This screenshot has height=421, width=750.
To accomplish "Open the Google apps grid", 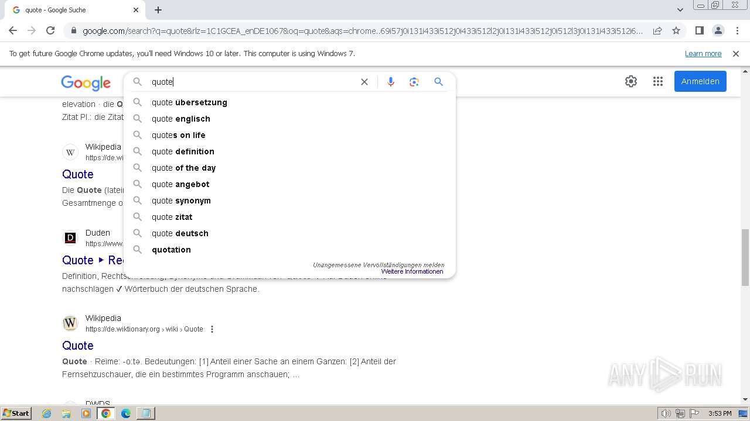I will coord(657,81).
